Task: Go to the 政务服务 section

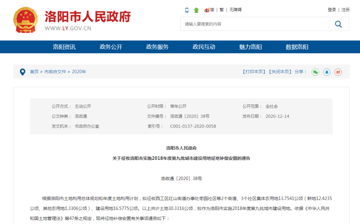Action: coord(157,47)
